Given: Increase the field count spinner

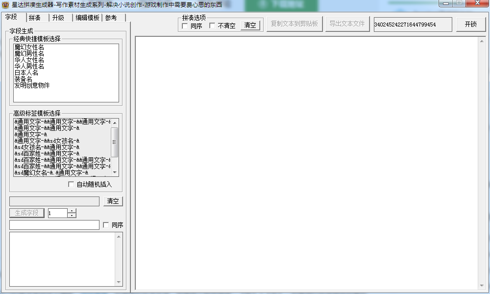Looking at the screenshot, I should coord(72,211).
